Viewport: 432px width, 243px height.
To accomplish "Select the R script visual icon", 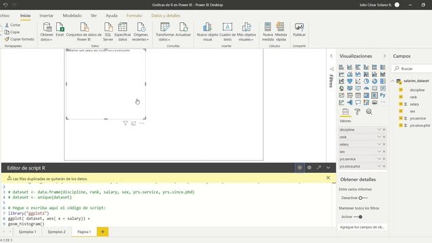I will pyautogui.click(x=374, y=95).
